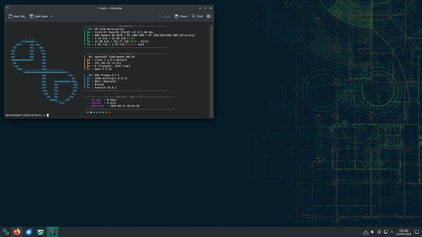Click the '9 (flatpak), 2545 (rpm)' line
The image size is (422, 237).
(x=113, y=66)
